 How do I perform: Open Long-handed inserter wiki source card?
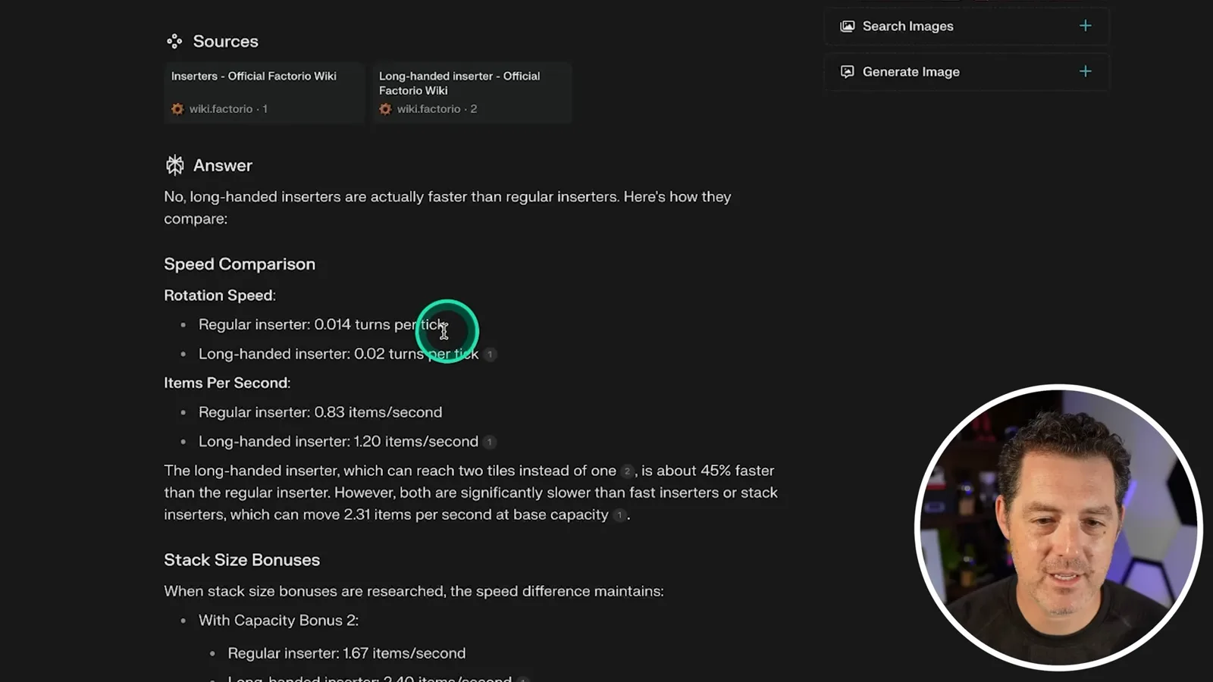point(472,92)
